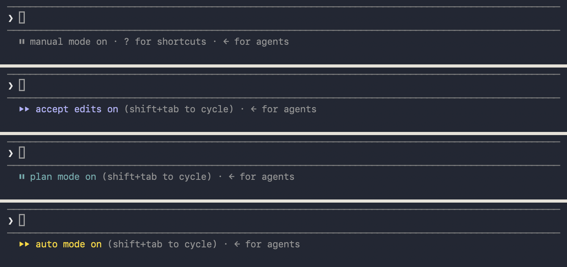Click the yellow fast-forward icon beside auto mode
The image size is (567, 267).
(24, 244)
